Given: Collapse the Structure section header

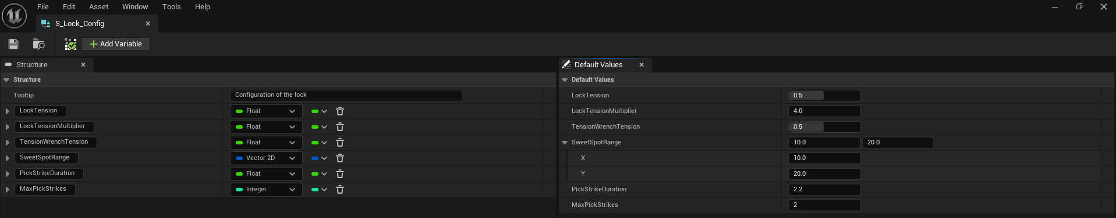Looking at the screenshot, I should (x=7, y=80).
